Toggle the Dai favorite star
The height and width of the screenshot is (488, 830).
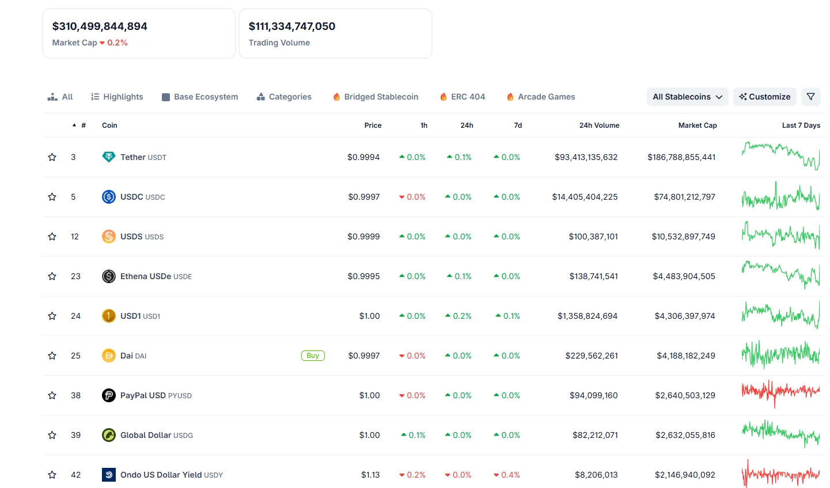coord(52,356)
